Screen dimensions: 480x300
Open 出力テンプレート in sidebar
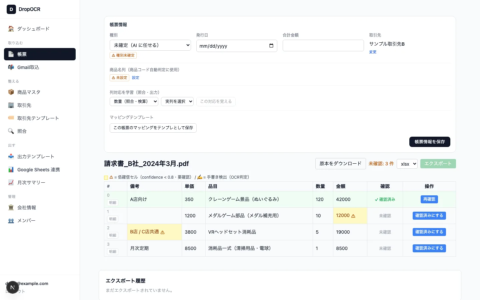(40, 156)
